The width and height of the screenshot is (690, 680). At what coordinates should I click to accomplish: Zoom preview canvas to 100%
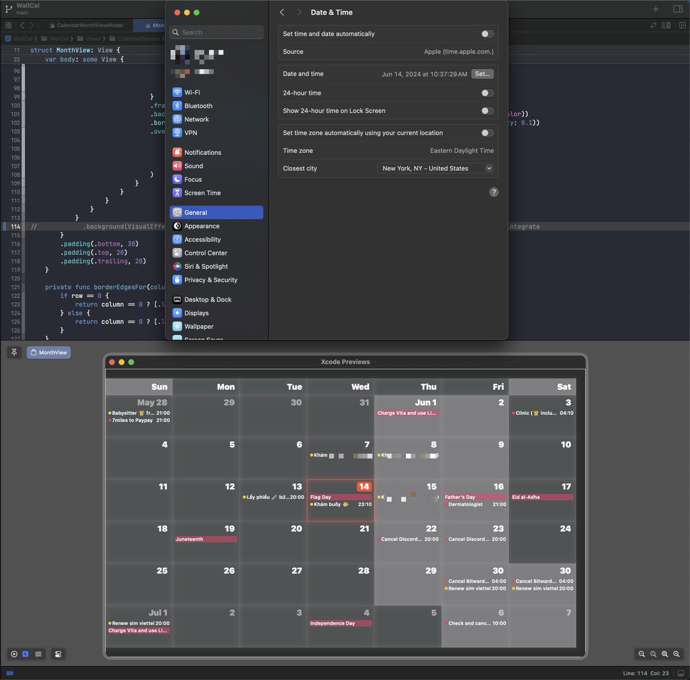coord(653,654)
